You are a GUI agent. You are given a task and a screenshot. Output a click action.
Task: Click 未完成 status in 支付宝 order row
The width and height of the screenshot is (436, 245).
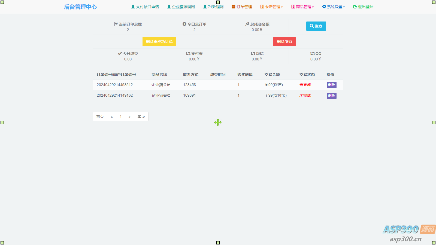(305, 95)
